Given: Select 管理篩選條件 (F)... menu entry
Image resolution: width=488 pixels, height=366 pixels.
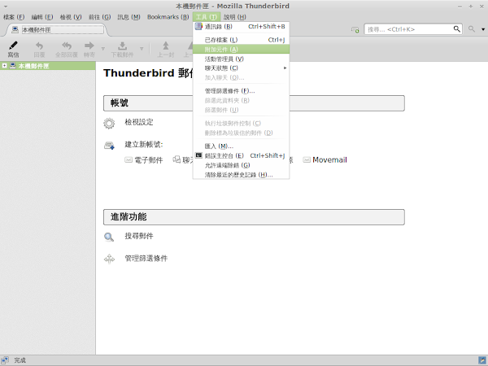Looking at the screenshot, I should click(242, 91).
